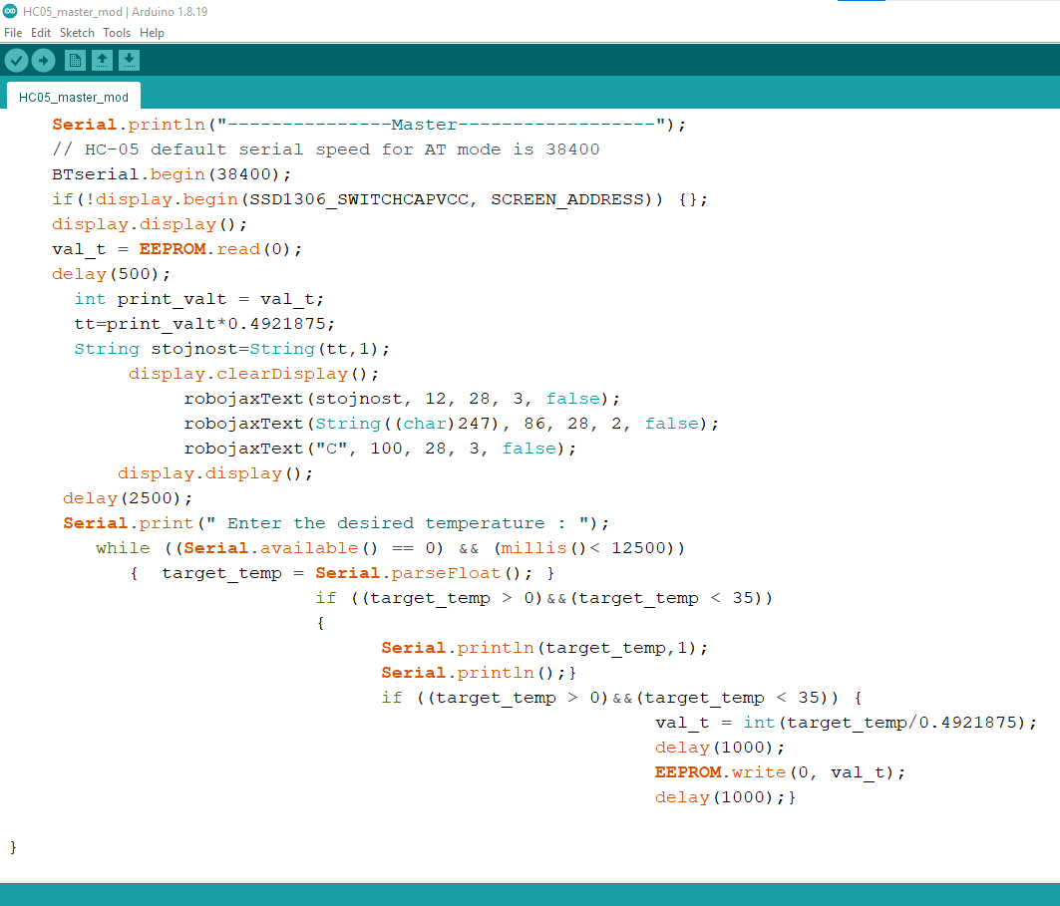
Task: Create a new sketch with the New icon
Action: click(x=75, y=61)
